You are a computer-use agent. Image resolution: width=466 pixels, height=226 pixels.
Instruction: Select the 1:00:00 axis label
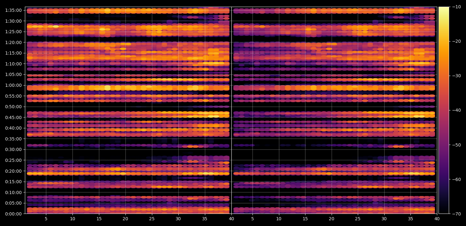(x=13, y=85)
